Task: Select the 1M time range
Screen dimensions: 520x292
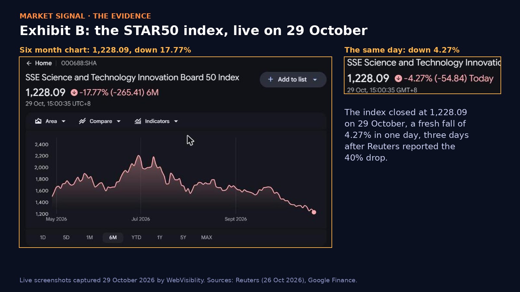Action: pos(89,237)
